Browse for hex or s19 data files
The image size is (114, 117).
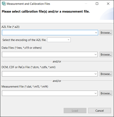[106, 55]
